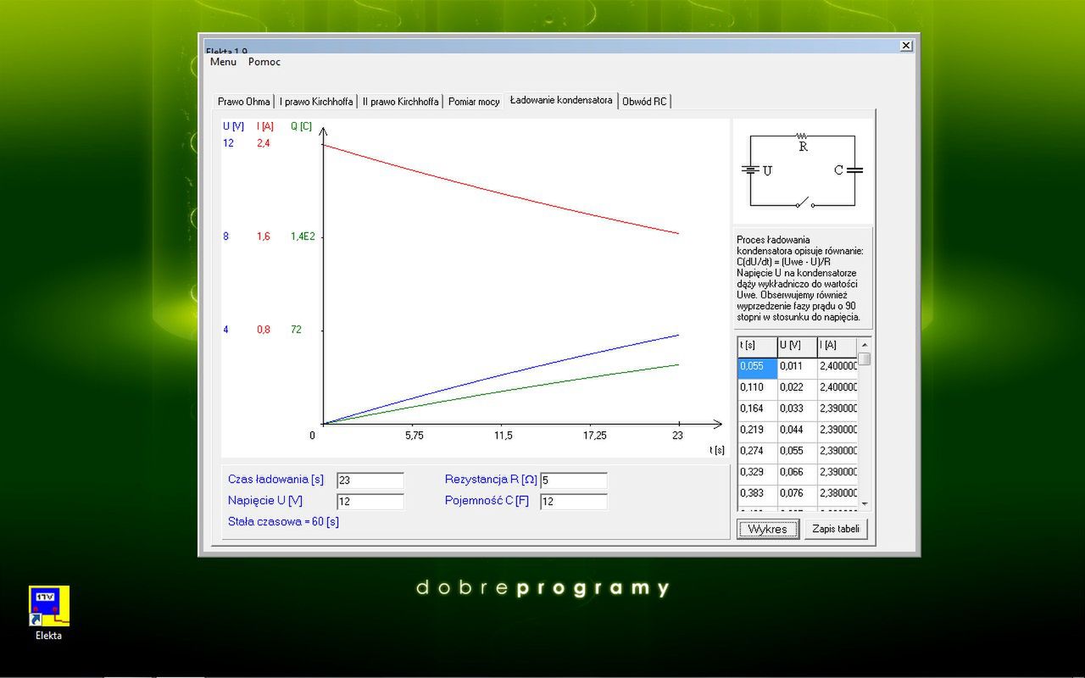Viewport: 1085px width, 678px height.
Task: Select the U value cell 0,011
Action: (x=797, y=367)
